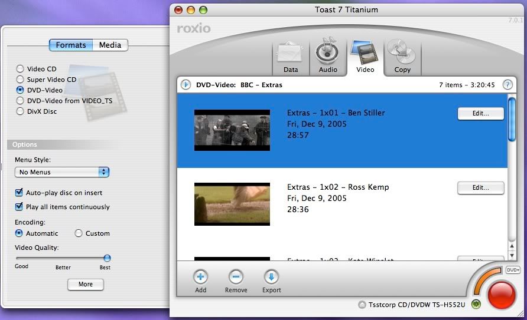Select the Custom encoding option
Screen dimensions: 527x320
click(79, 233)
